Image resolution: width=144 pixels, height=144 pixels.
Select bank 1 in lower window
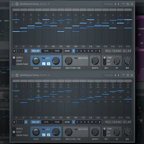(x=73, y=122)
